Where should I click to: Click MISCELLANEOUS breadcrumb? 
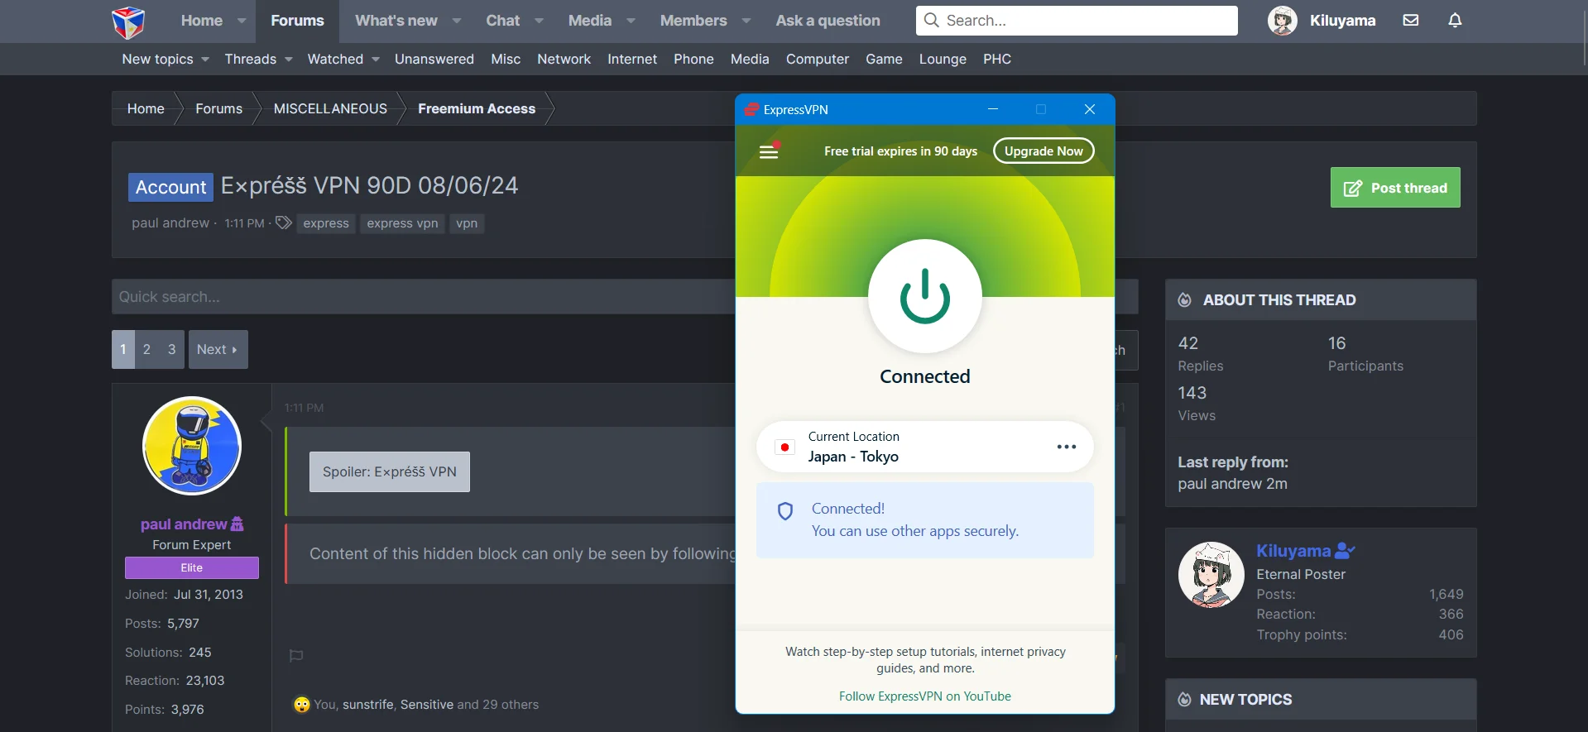click(x=330, y=108)
